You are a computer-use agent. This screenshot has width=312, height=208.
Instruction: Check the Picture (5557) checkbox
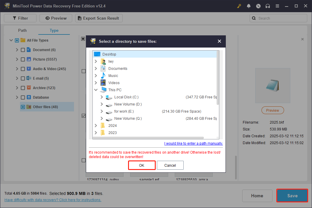(23, 59)
